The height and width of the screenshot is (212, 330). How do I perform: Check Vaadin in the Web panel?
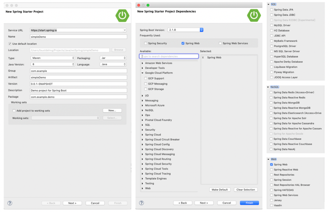[x=271, y=205]
